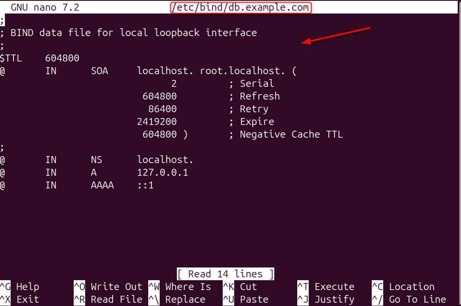Screen dimensions: 461x306
Task: Click the ^J Justify shortcut
Action: 326,299
